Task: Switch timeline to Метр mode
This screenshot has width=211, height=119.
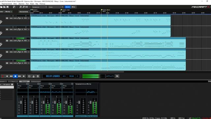Action: click(x=73, y=7)
